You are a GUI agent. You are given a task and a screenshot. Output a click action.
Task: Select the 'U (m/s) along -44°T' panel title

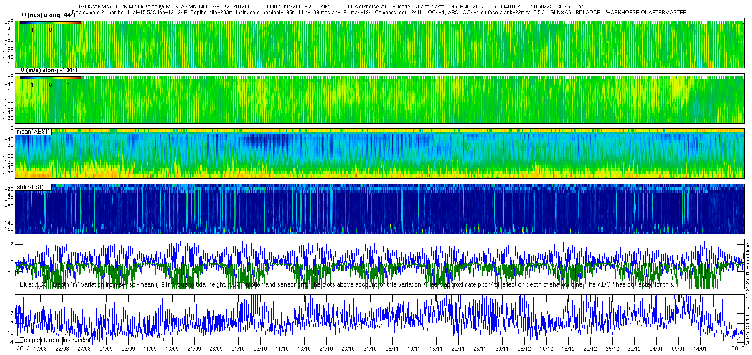click(x=48, y=15)
